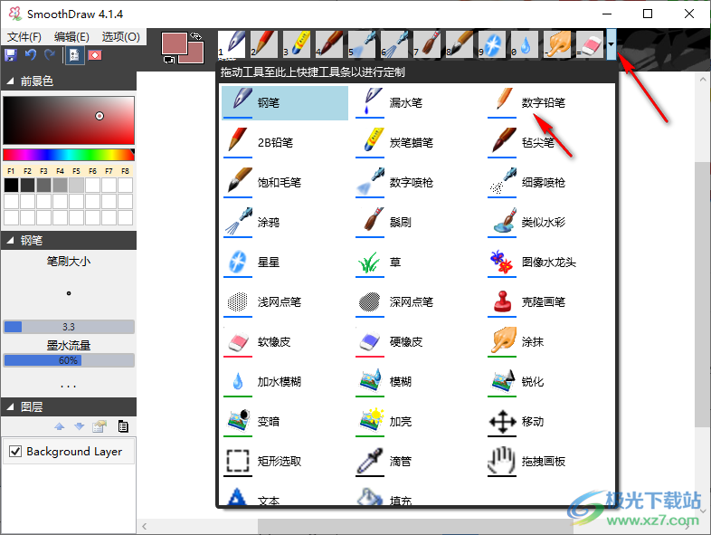Collapse the 前景色 panel
Viewport: 711px width, 535px height.
click(x=10, y=81)
